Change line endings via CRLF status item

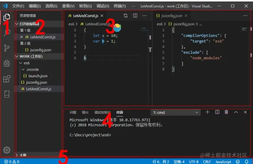coord(207,162)
